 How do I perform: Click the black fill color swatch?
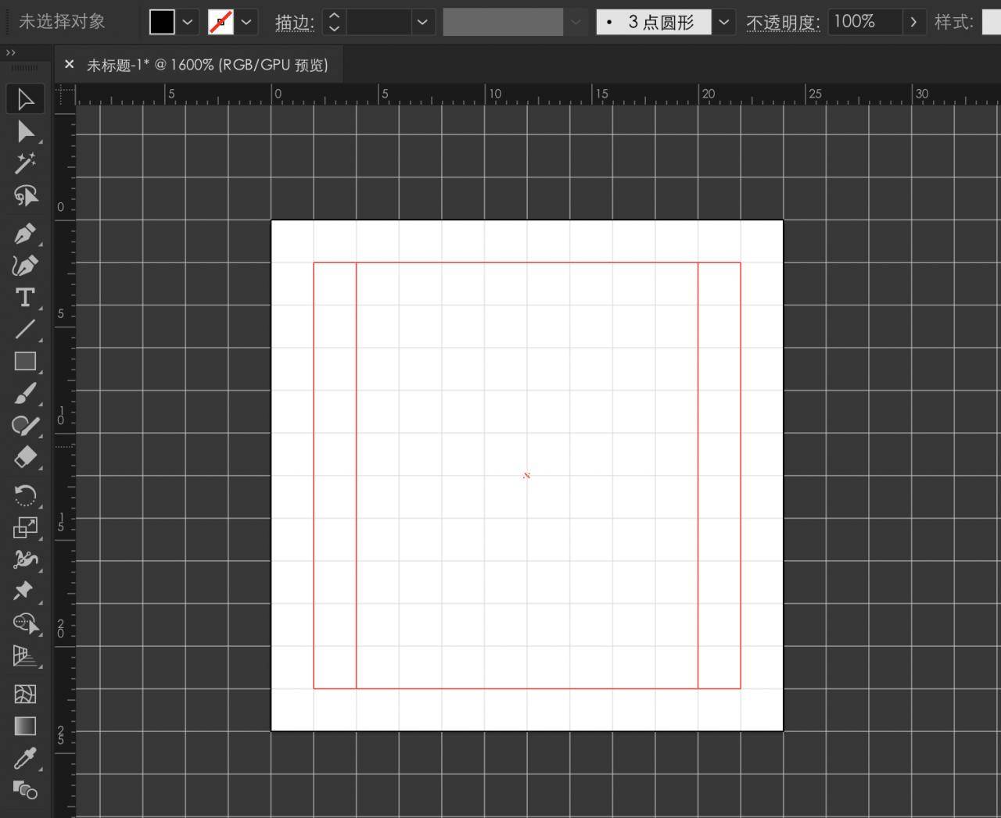pyautogui.click(x=162, y=22)
